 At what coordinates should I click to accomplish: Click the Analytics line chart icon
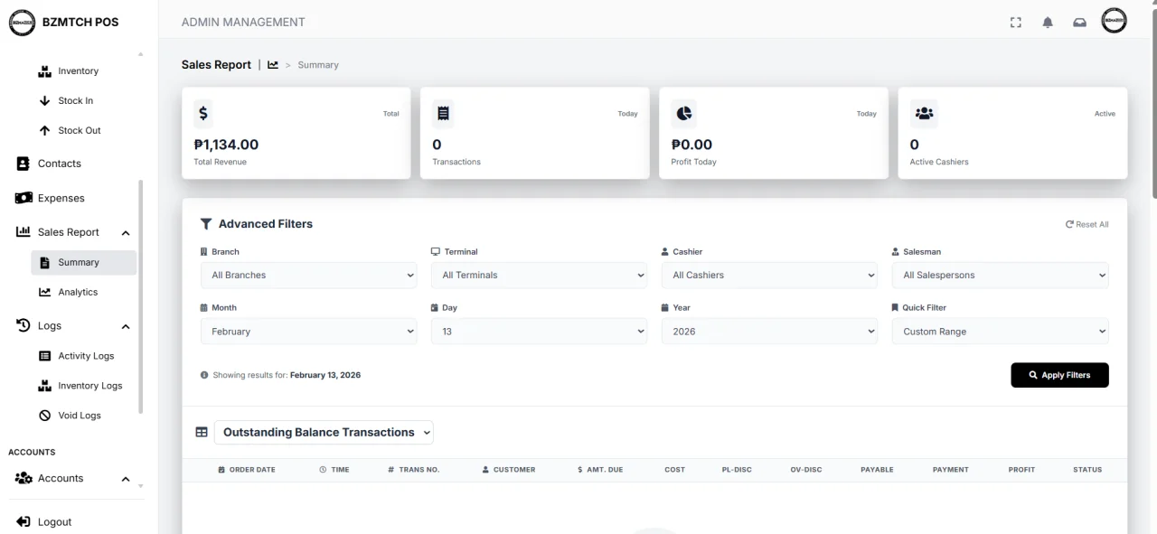click(x=45, y=293)
